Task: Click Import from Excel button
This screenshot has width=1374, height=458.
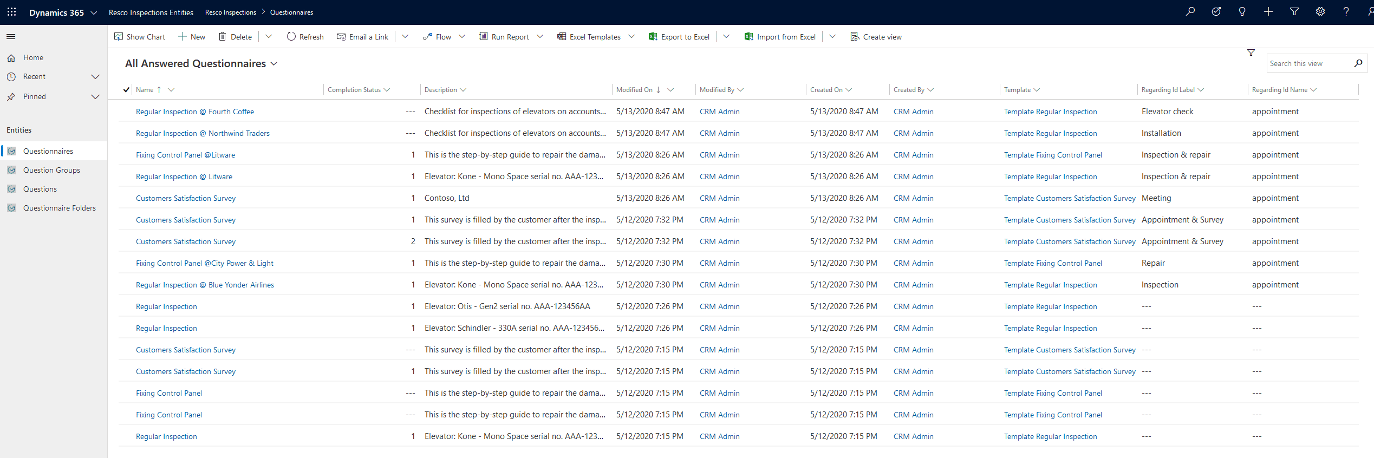Action: [780, 37]
